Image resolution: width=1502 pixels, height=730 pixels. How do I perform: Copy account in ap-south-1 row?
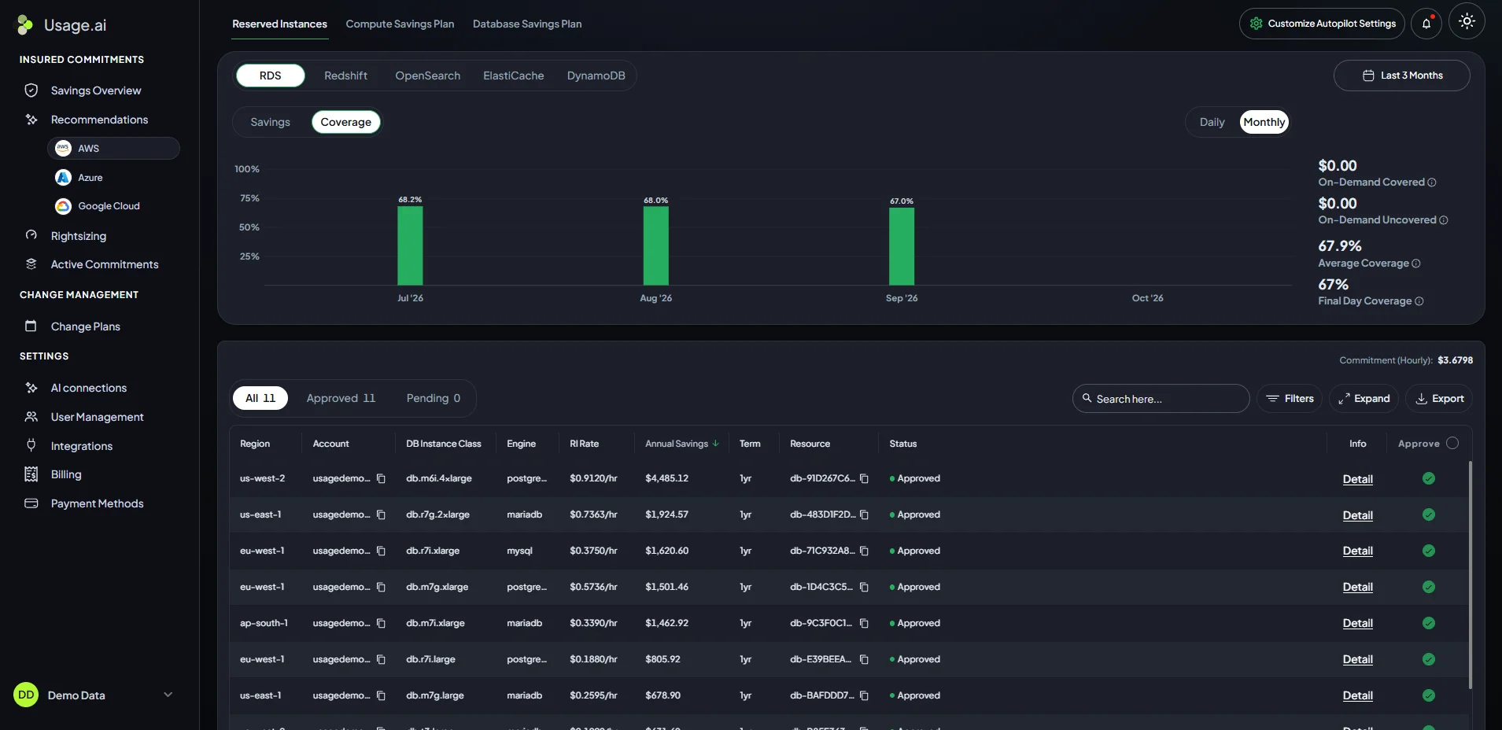click(381, 623)
